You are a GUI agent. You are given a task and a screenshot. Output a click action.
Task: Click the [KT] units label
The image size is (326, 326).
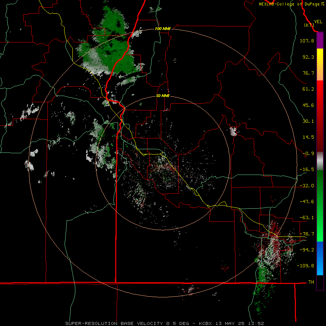(309, 25)
